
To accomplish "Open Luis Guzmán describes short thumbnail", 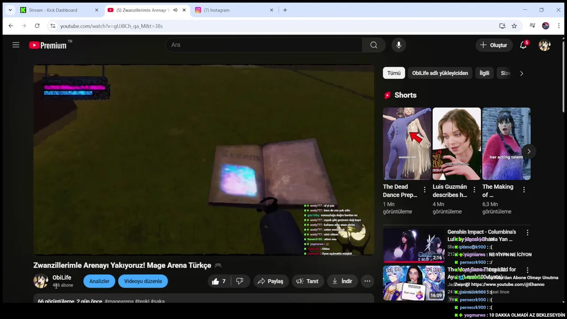I will click(x=457, y=144).
